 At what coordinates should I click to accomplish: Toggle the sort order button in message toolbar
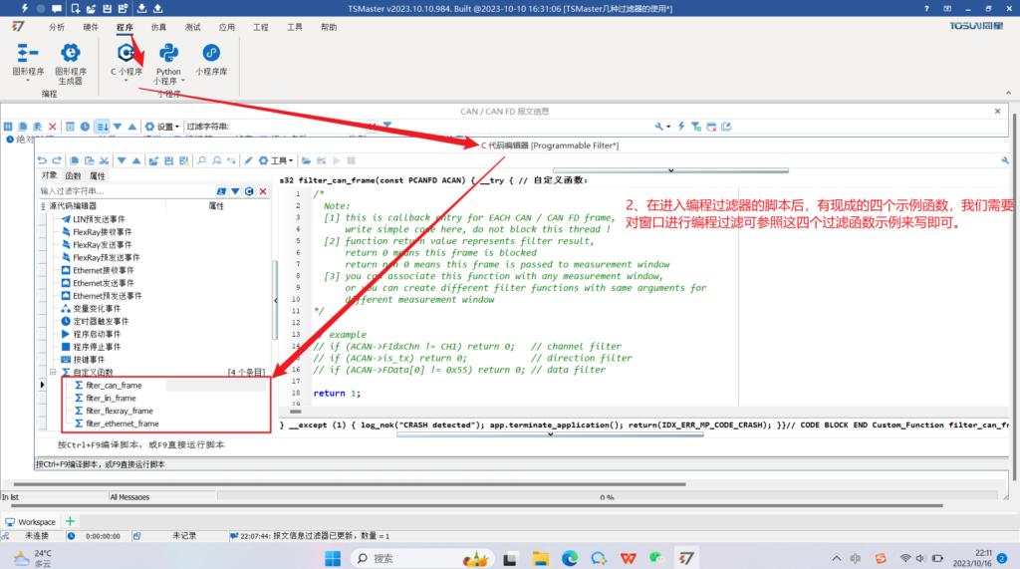102,127
